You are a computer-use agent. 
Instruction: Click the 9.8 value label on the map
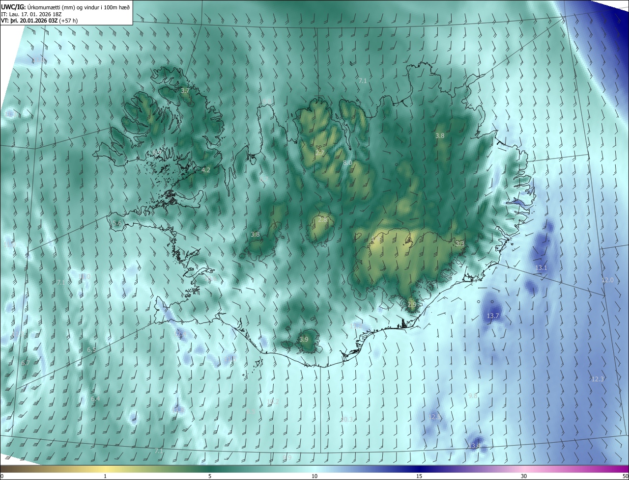click(x=473, y=396)
